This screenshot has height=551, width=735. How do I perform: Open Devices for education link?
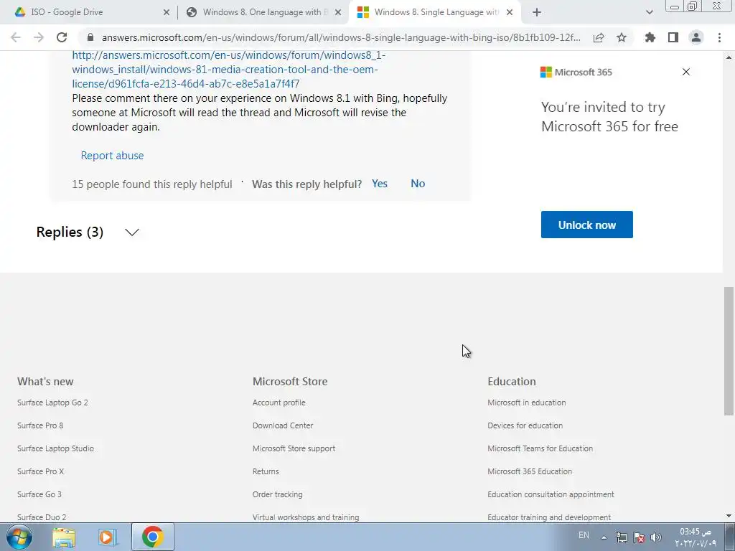coord(525,425)
